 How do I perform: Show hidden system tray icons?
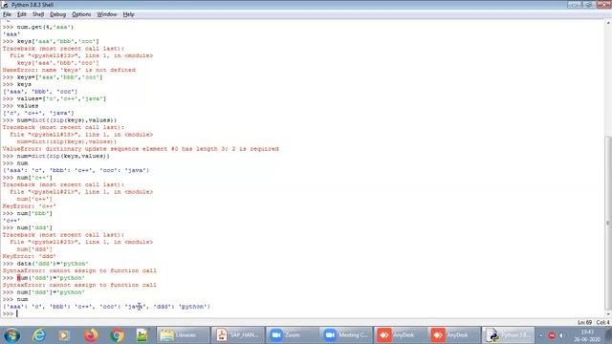point(541,335)
